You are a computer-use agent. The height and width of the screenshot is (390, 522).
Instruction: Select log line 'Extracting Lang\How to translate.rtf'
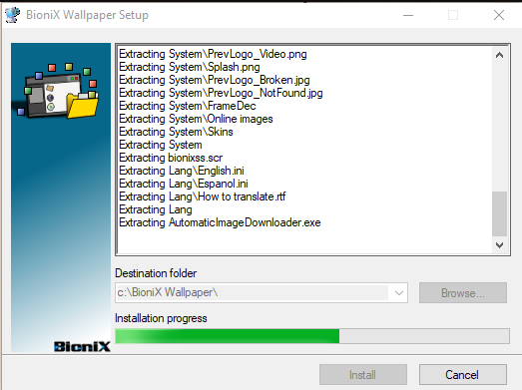203,196
